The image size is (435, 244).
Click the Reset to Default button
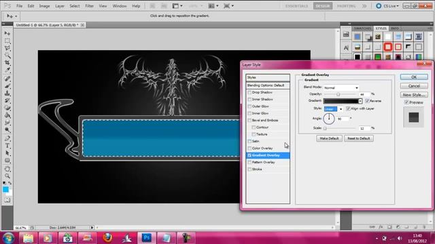coord(359,138)
